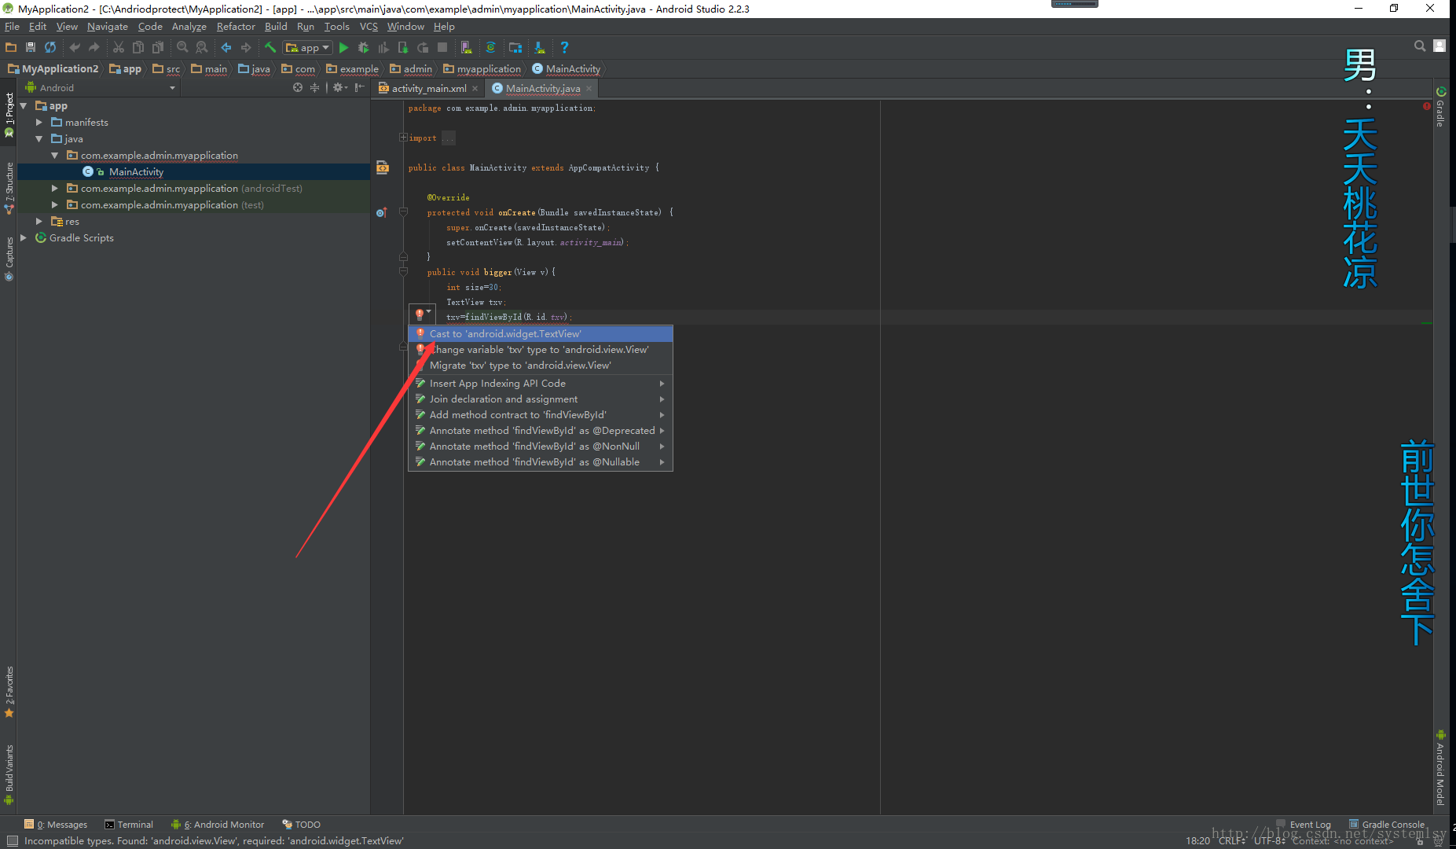
Task: Click the Undo arrow icon
Action: (75, 47)
